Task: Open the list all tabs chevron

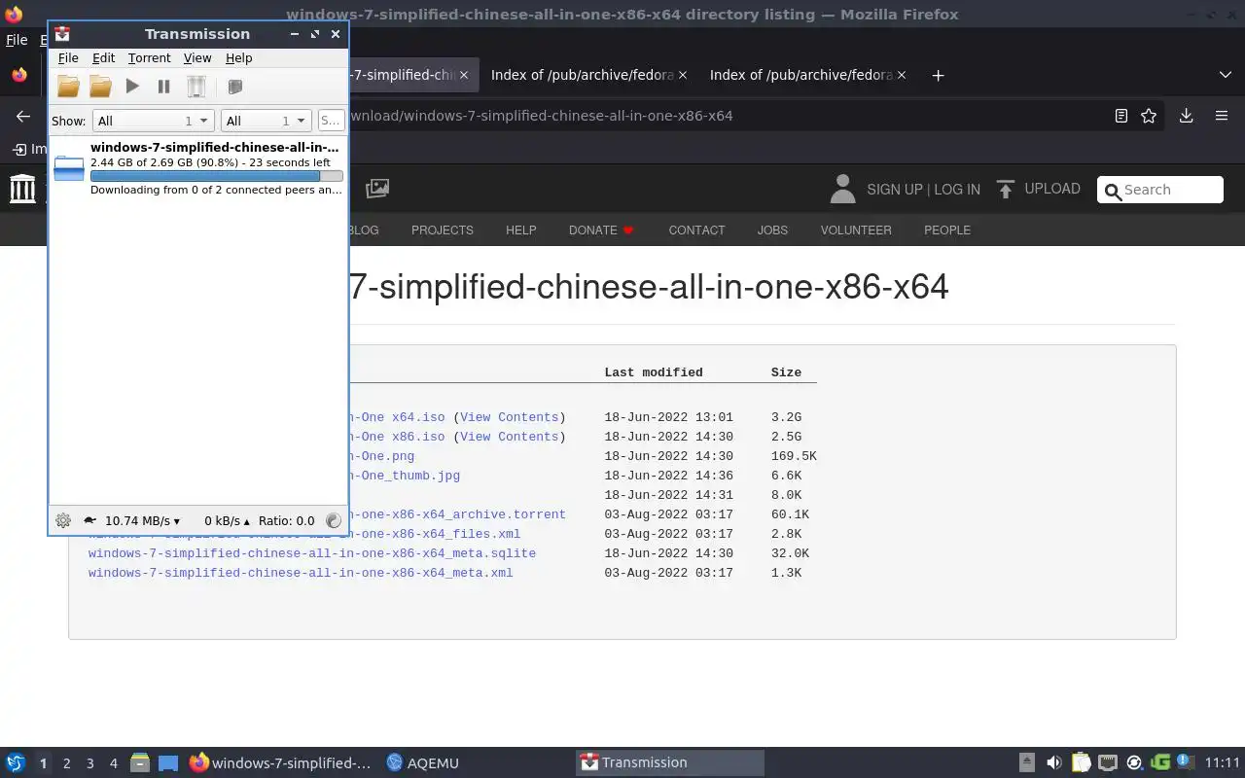Action: point(1225,75)
